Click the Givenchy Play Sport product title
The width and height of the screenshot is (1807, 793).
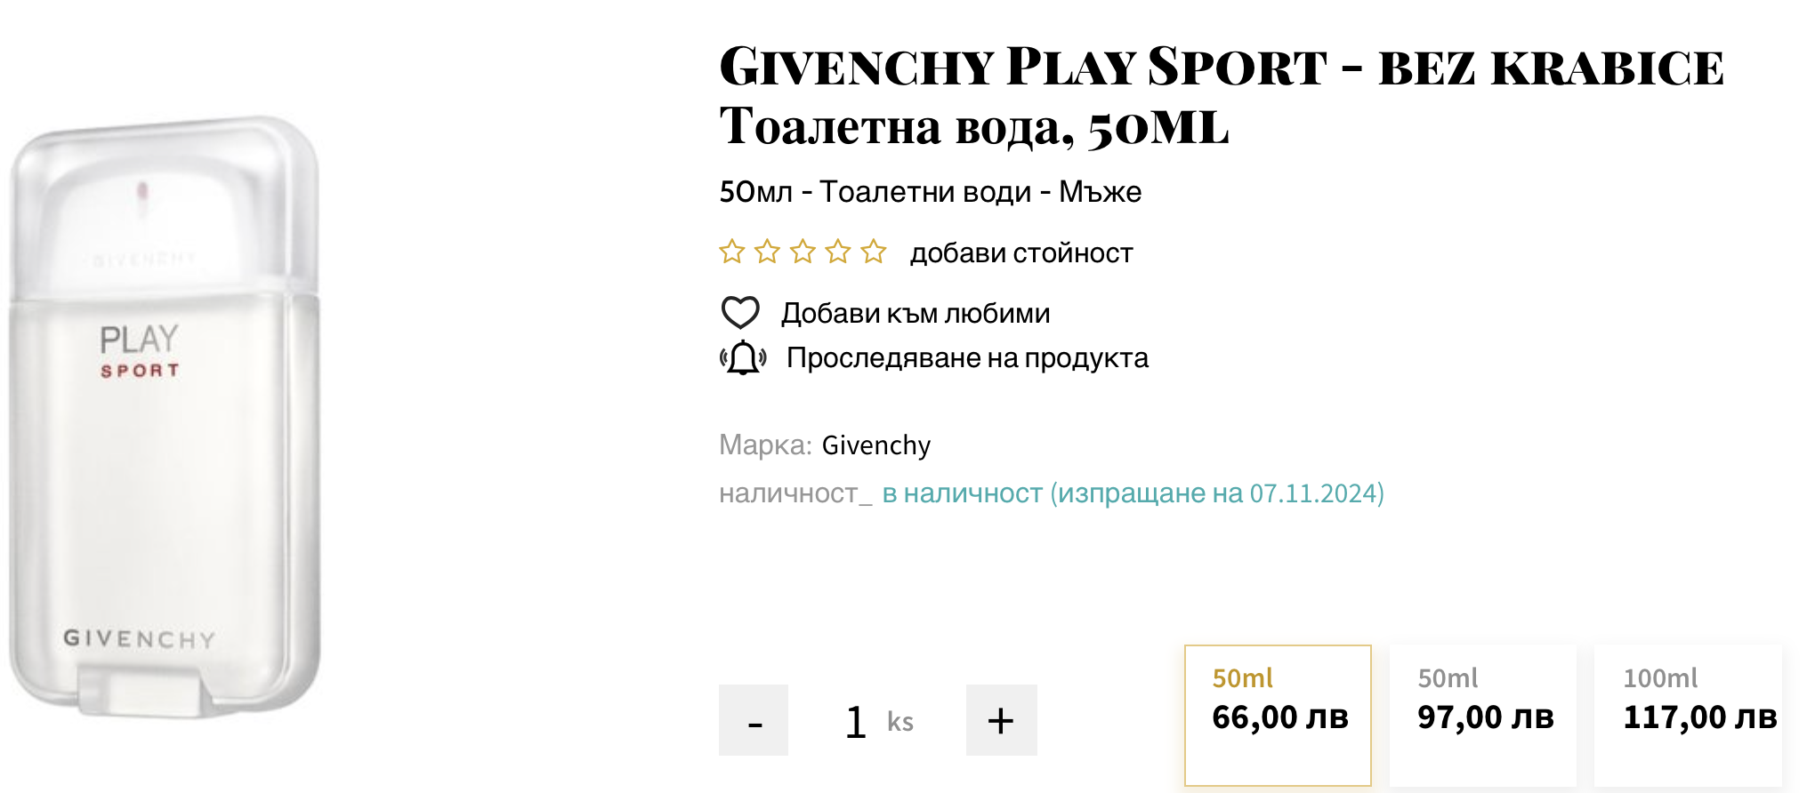[1221, 96]
